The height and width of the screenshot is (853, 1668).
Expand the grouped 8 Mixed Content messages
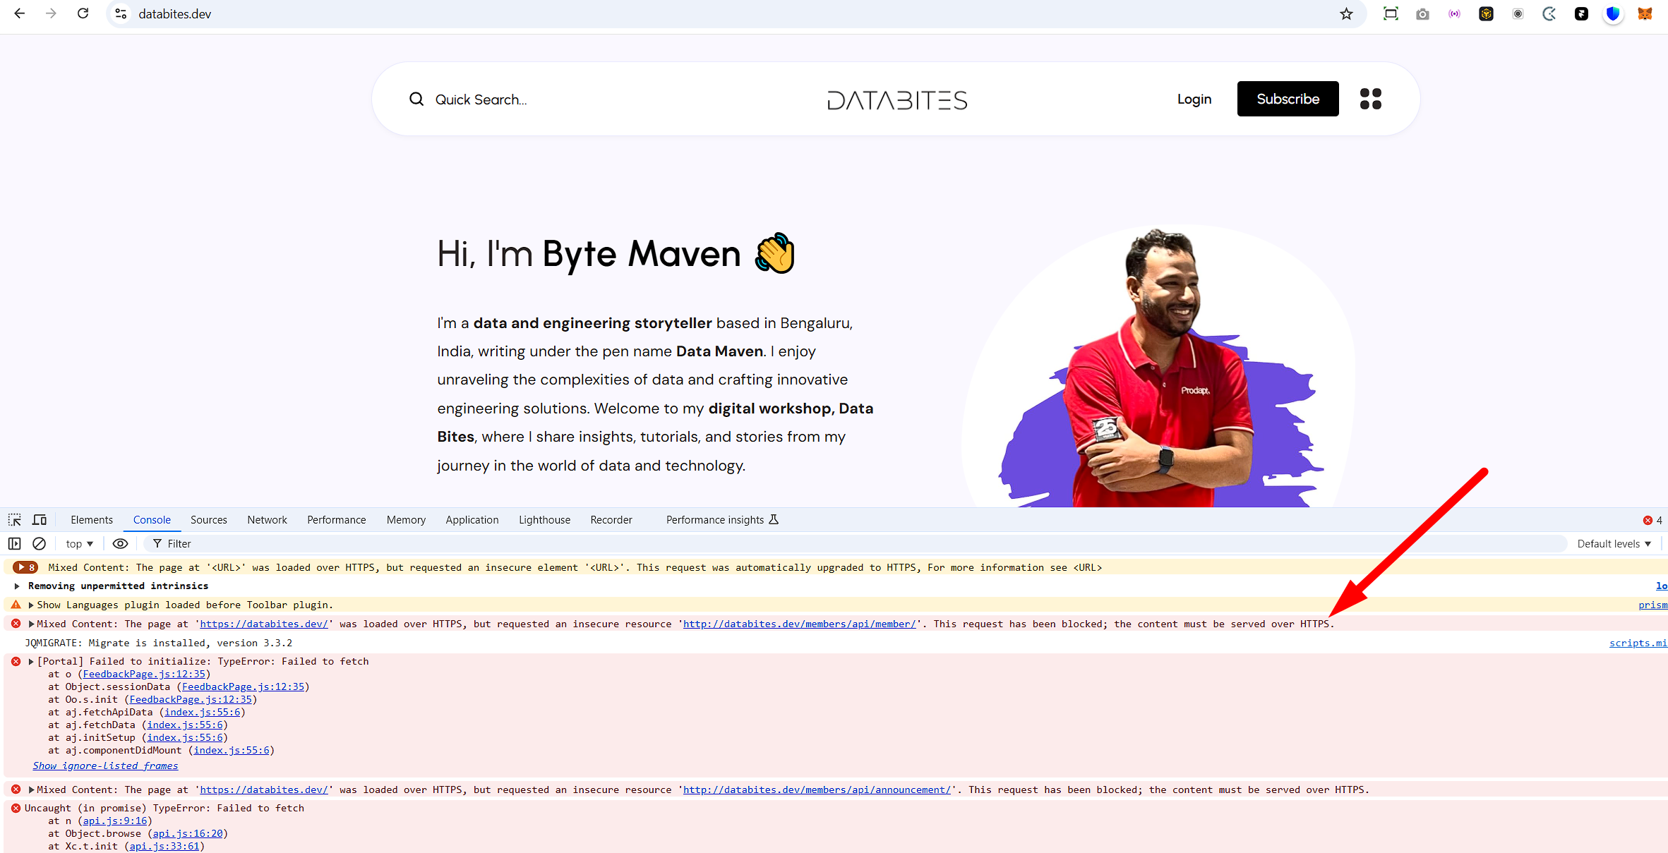25,567
